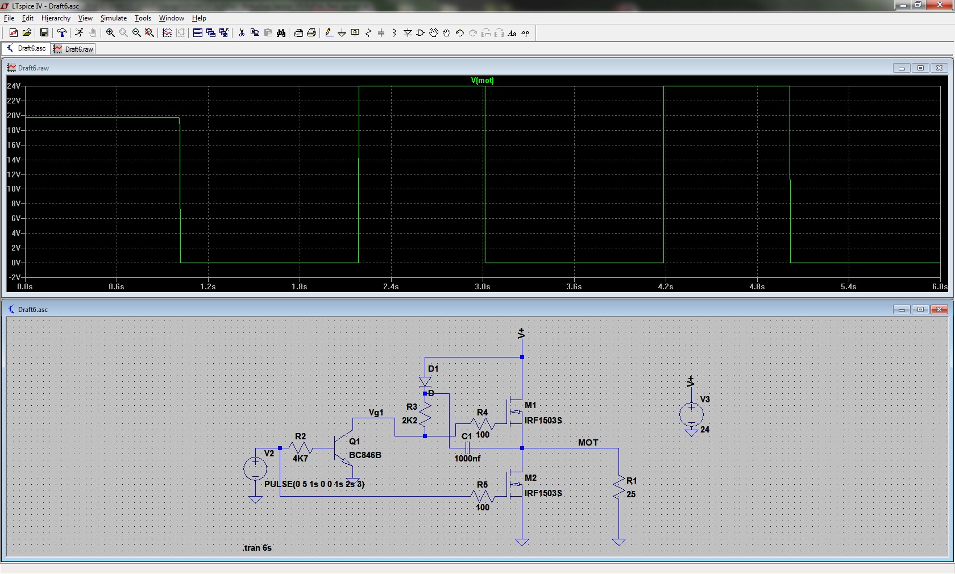The image size is (955, 574).
Task: Pick the Diode tool in toolbar
Action: click(408, 33)
